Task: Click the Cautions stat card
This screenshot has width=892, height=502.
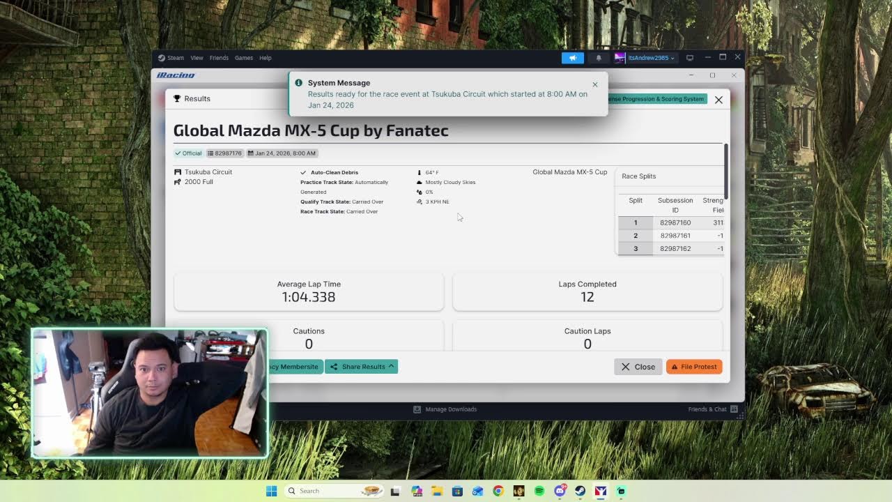Action: 309,337
